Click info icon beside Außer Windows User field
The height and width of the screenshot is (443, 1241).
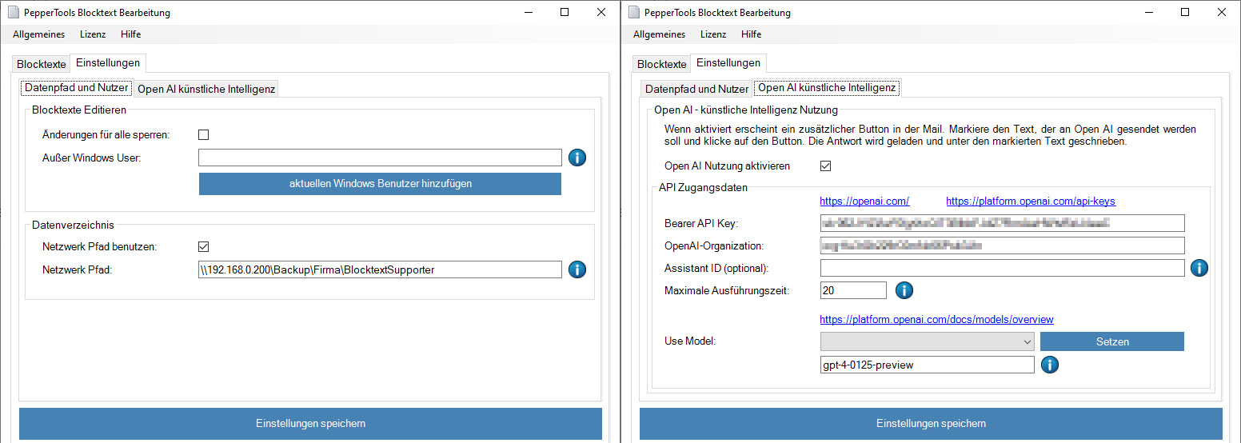[x=577, y=158]
